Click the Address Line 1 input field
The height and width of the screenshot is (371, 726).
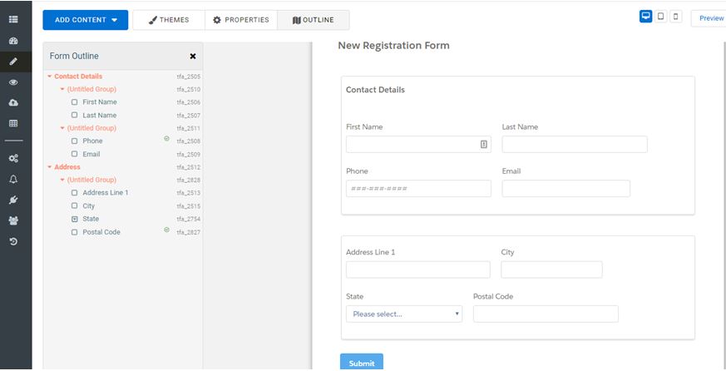point(418,270)
